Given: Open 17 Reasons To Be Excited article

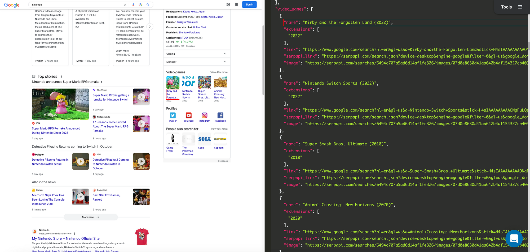Looking at the screenshot, I should click(111, 126).
